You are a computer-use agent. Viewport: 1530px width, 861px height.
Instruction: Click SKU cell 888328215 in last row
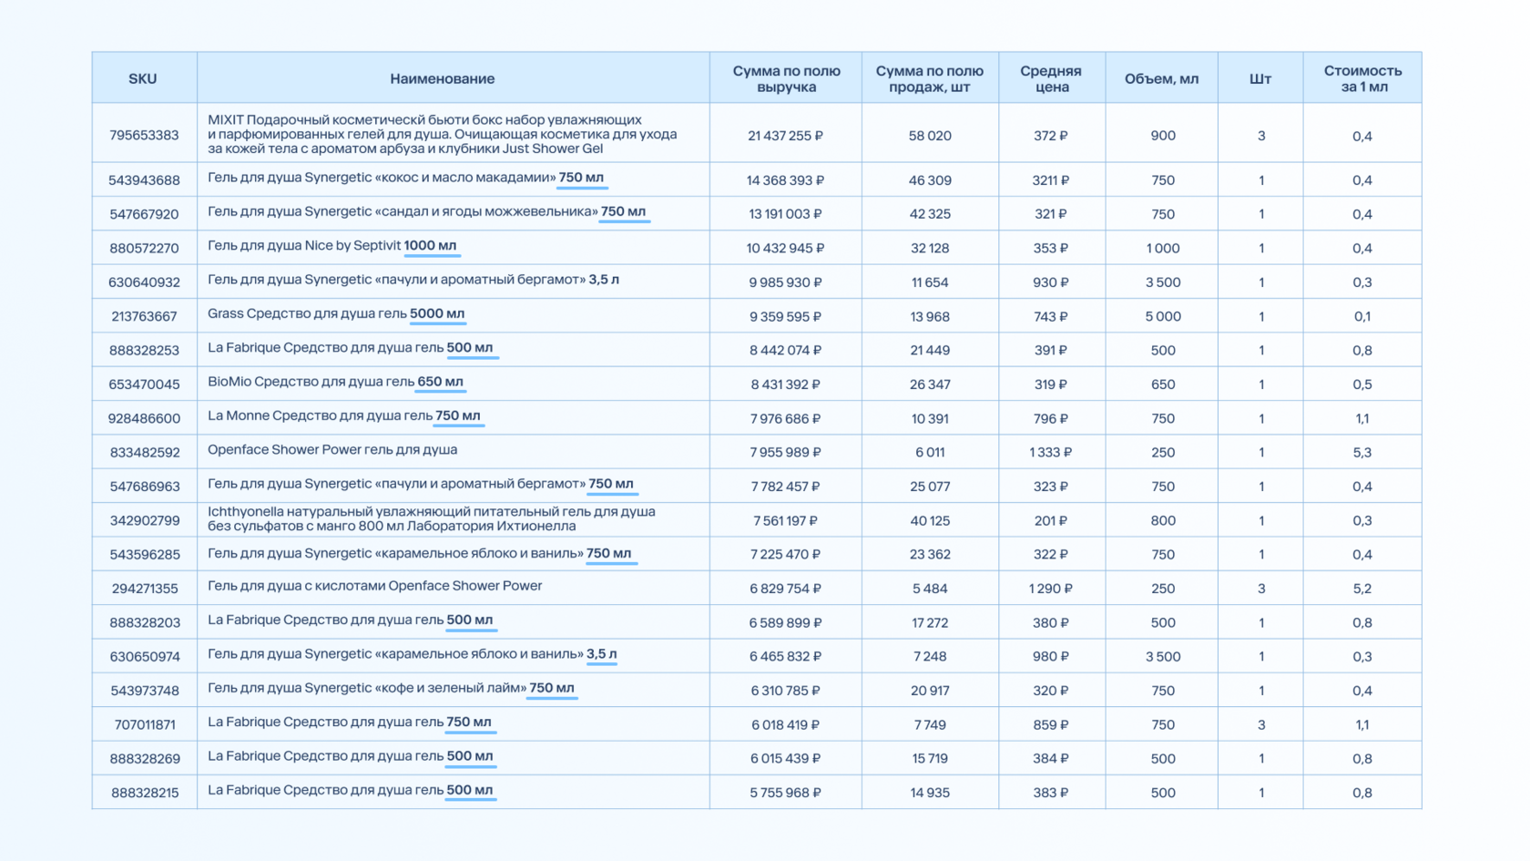(x=146, y=793)
